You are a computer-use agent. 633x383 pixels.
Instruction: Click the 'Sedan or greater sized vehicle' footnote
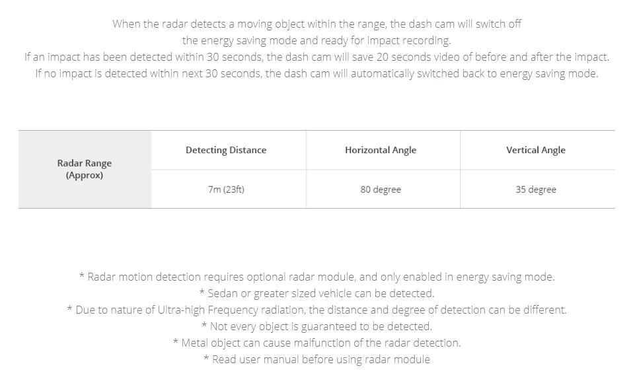click(x=317, y=293)
